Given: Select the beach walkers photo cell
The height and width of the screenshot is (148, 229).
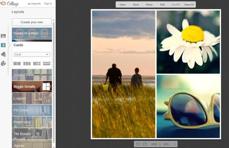Looking at the screenshot, I should tap(124, 74).
